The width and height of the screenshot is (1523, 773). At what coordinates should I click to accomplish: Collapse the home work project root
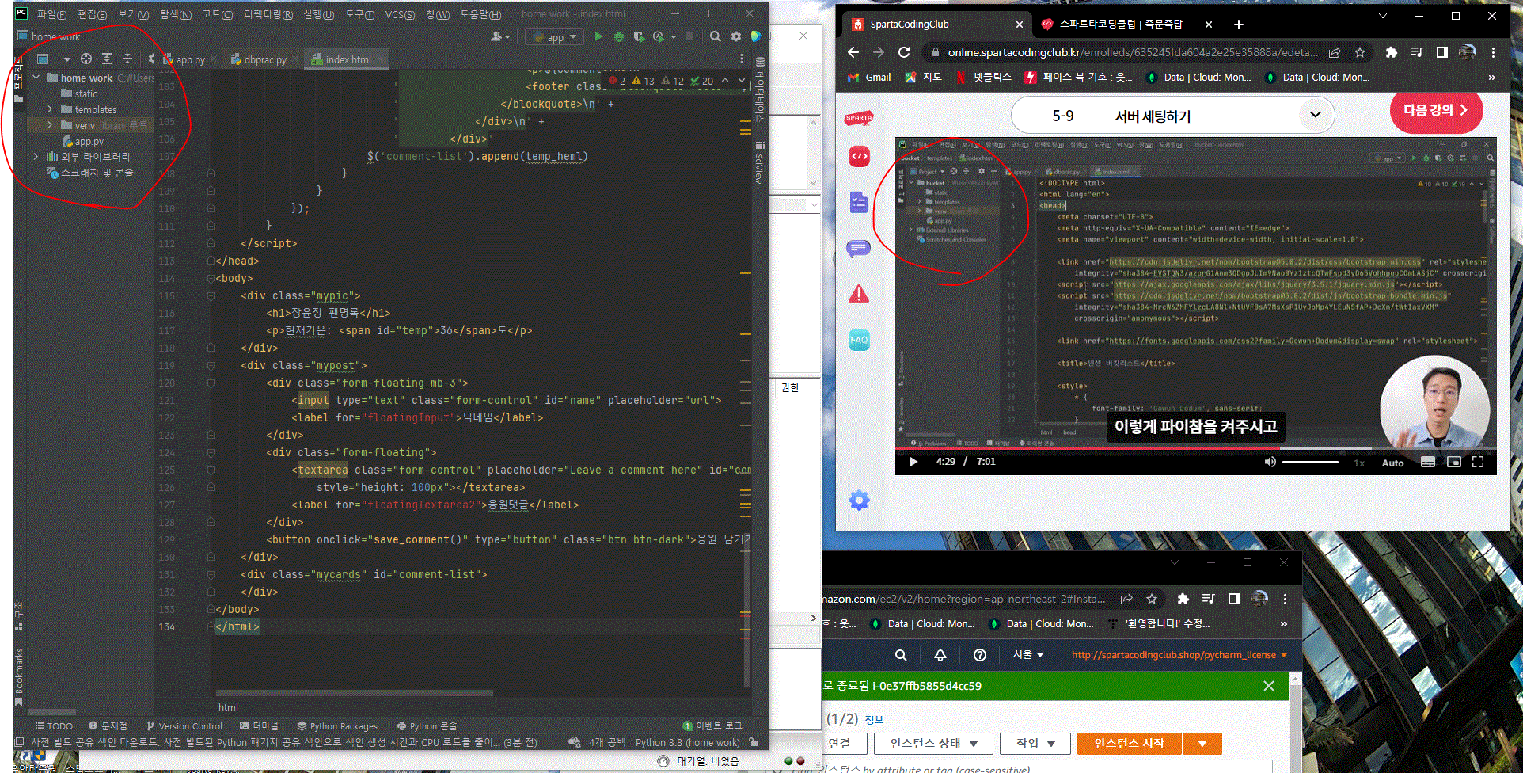(x=36, y=78)
